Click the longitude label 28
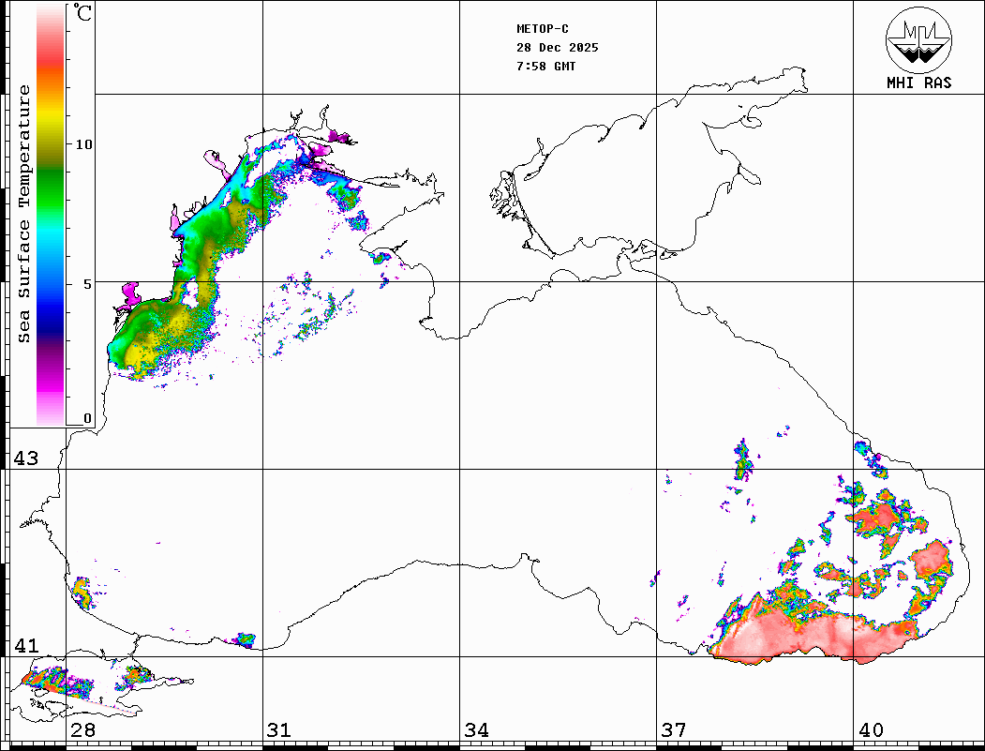 82,730
